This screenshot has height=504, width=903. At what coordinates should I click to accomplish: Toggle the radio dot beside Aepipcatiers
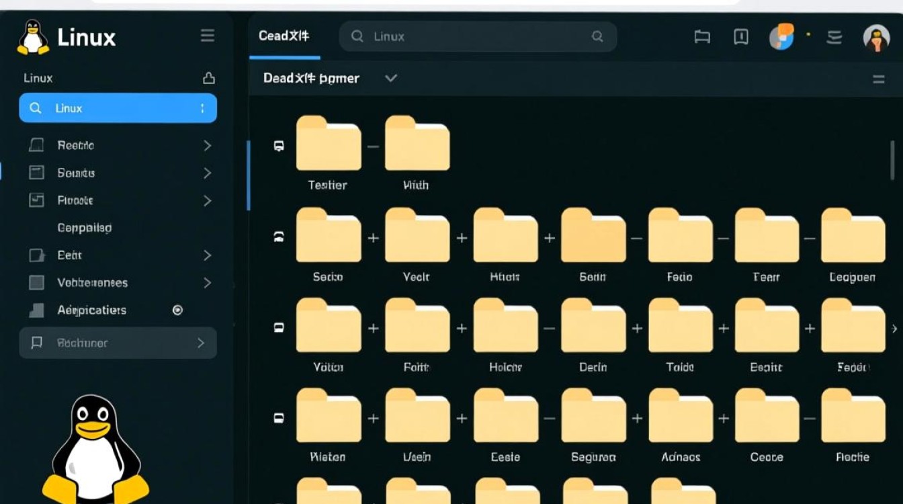pos(177,310)
